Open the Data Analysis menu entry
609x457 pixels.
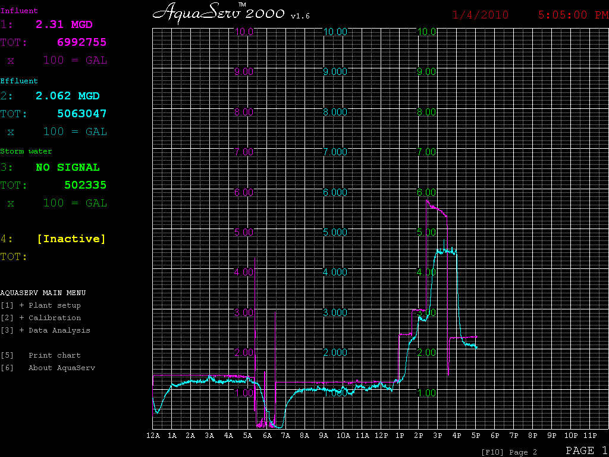[45, 330]
